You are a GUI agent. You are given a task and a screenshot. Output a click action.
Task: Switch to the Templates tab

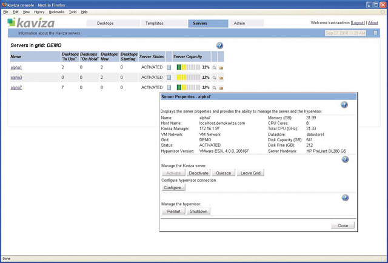tap(164, 23)
